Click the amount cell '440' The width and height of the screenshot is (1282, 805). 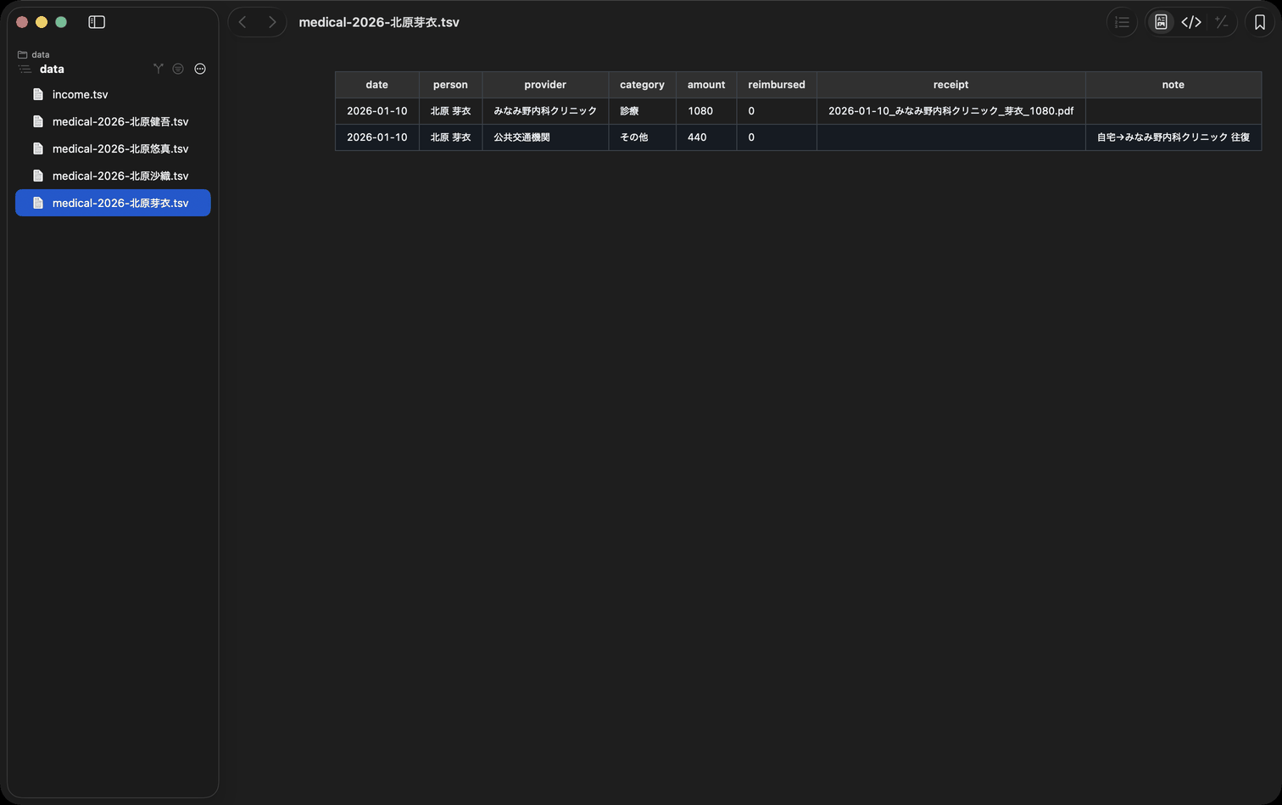[x=706, y=137]
